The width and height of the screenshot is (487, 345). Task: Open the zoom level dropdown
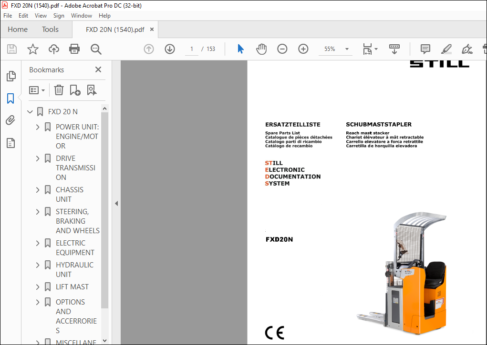click(x=347, y=49)
